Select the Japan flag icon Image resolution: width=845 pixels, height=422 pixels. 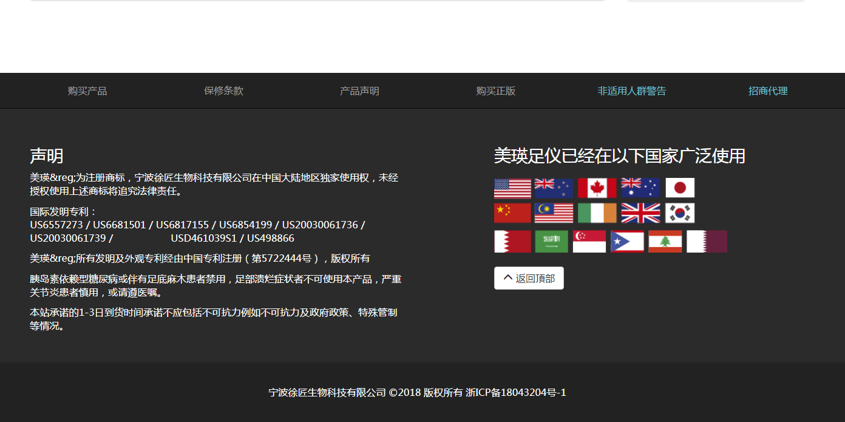click(680, 188)
